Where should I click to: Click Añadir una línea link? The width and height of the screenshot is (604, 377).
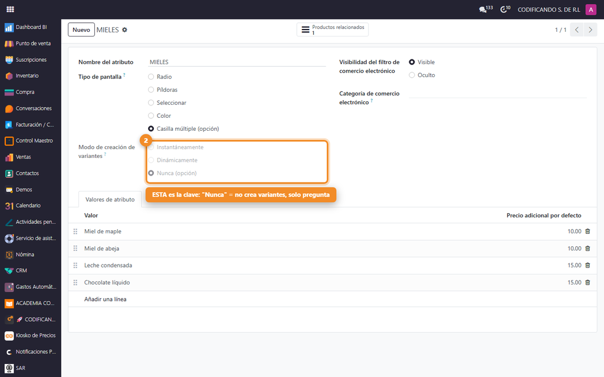coord(105,299)
